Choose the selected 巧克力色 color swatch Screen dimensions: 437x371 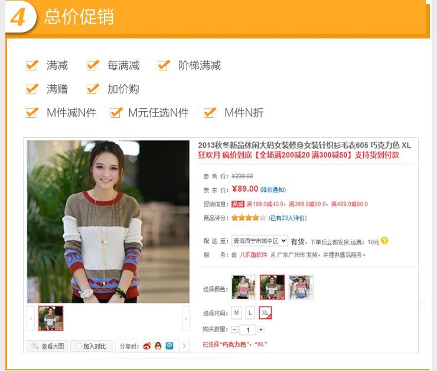pyautogui.click(x=272, y=287)
